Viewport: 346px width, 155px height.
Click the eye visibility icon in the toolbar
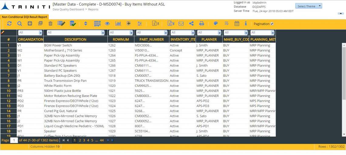click(x=107, y=24)
